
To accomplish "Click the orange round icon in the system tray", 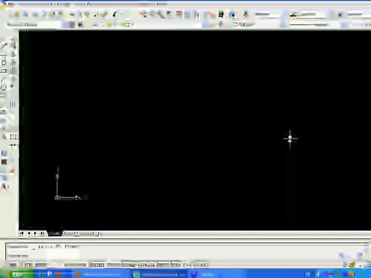I will tap(352, 274).
